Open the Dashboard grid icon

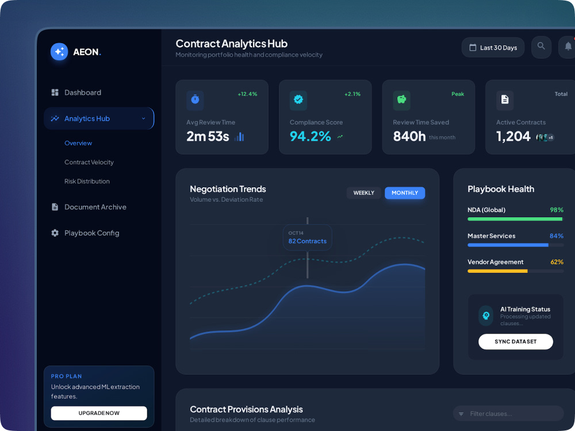pos(55,93)
